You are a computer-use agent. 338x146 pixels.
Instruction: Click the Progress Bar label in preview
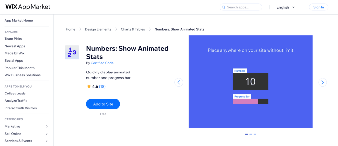(242, 97)
